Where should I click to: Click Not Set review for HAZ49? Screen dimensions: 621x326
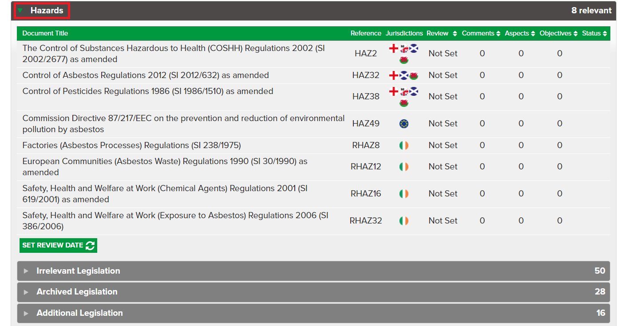(x=443, y=124)
